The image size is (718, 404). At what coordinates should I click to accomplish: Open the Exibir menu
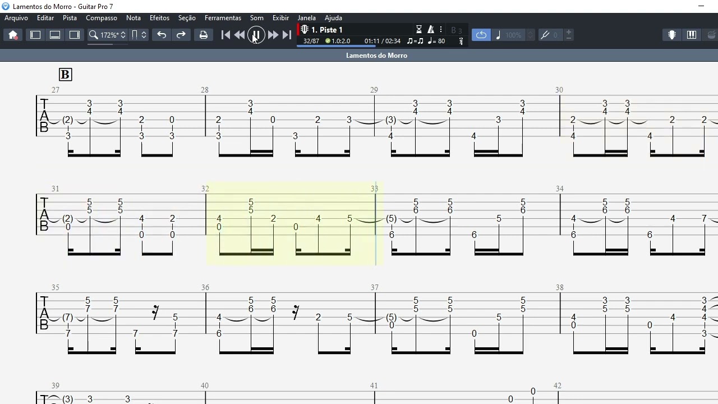tap(280, 18)
